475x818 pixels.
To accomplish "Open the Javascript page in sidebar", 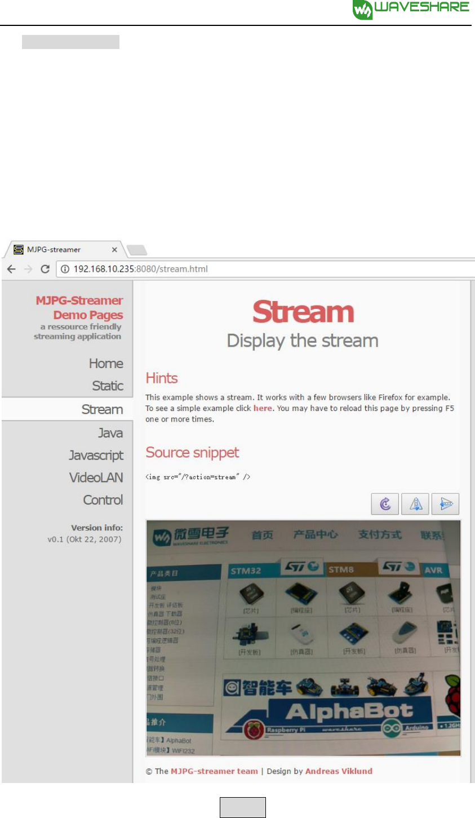I will coord(96,456).
